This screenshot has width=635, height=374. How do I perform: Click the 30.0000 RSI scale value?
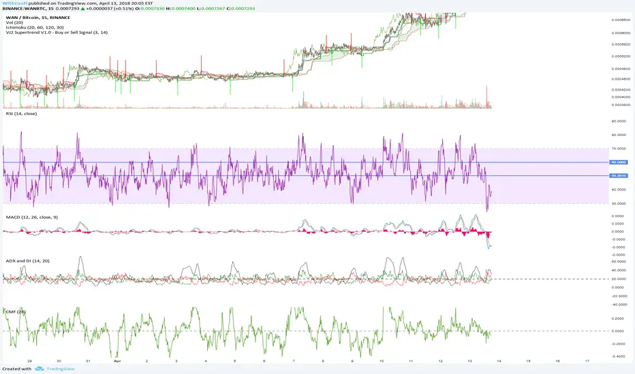(x=619, y=203)
